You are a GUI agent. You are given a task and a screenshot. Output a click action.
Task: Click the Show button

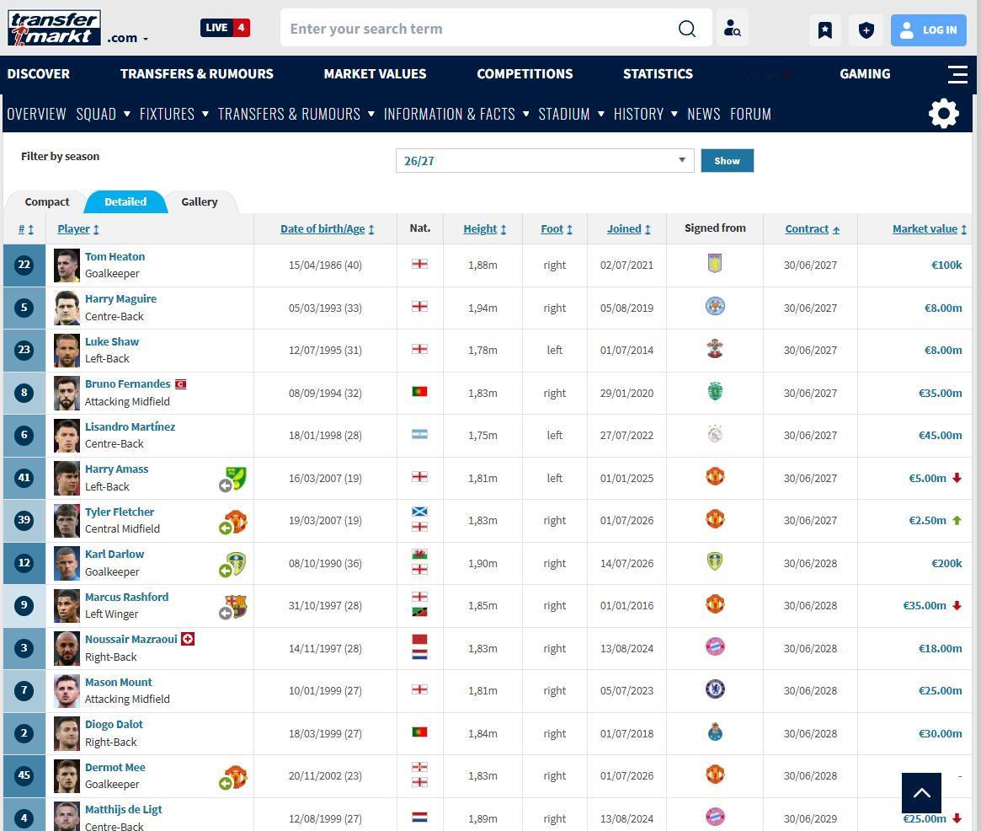727,160
